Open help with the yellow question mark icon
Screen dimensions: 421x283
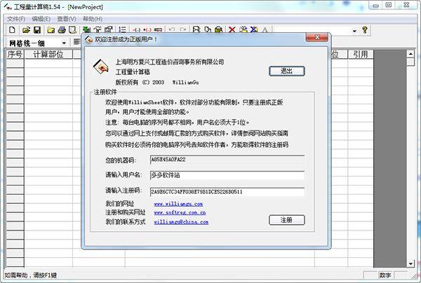coord(364,29)
